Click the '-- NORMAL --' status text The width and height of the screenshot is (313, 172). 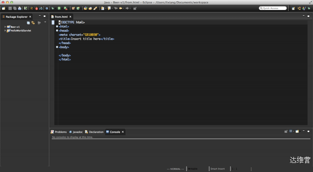click(176, 169)
